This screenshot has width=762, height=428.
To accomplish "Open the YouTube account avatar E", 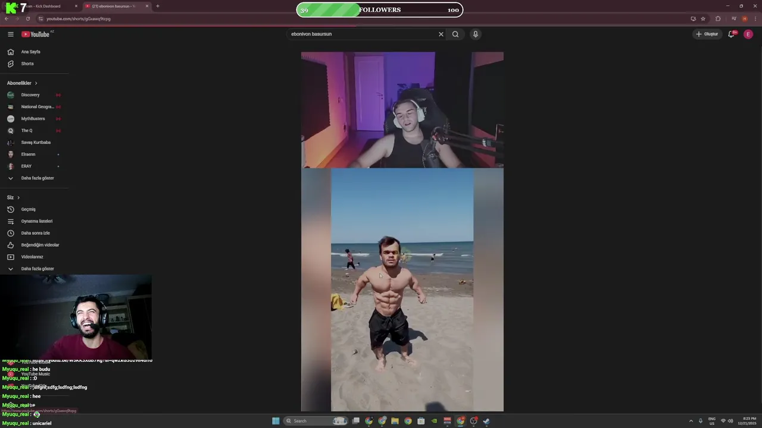I will click(x=748, y=34).
